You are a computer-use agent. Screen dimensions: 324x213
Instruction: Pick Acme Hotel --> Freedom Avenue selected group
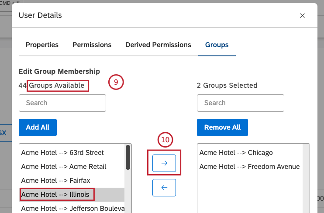249,166
